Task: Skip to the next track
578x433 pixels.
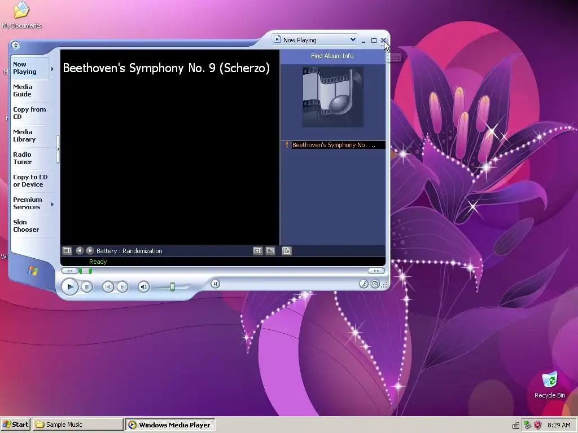Action: 122,287
